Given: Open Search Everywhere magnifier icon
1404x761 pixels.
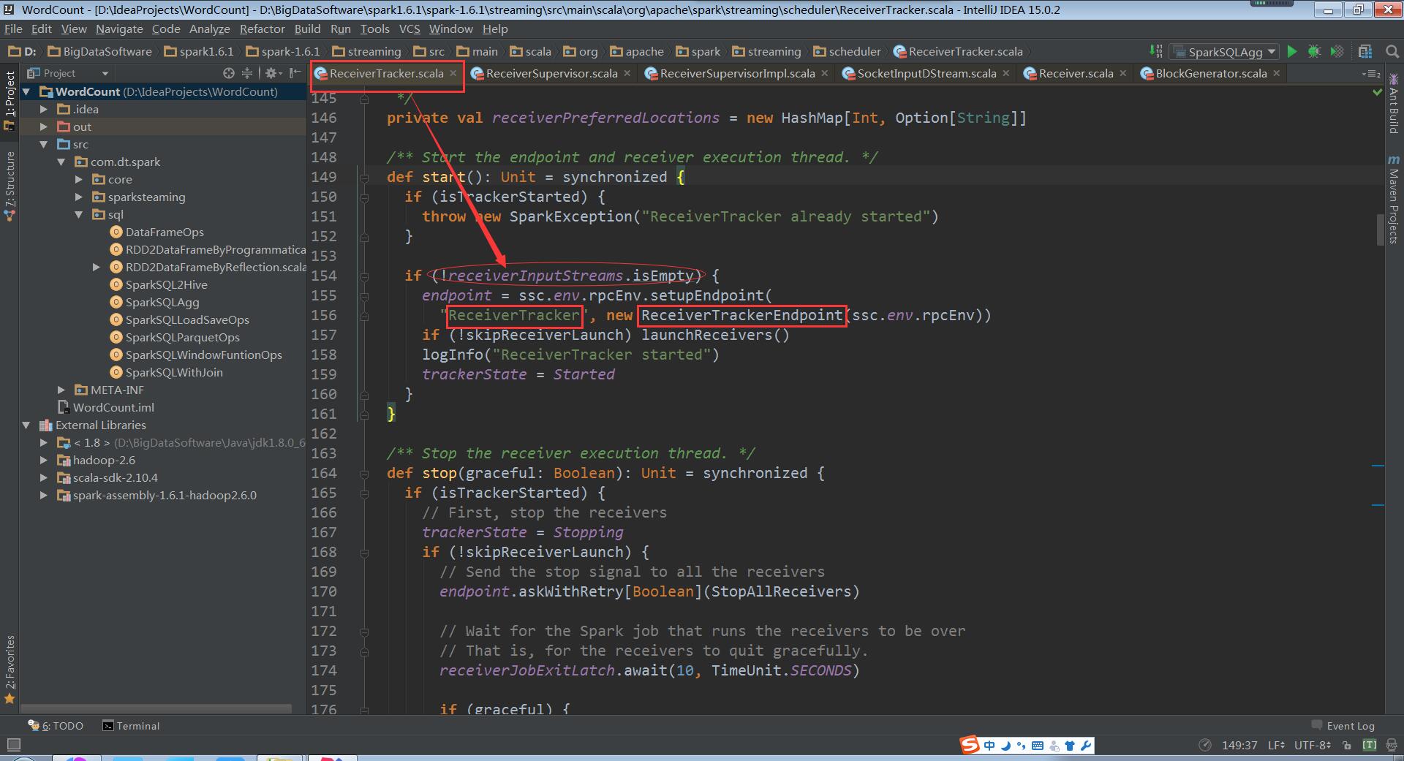Looking at the screenshot, I should [x=1392, y=51].
